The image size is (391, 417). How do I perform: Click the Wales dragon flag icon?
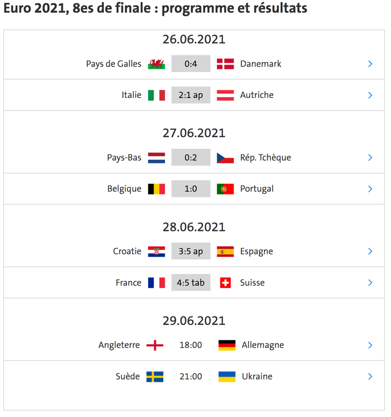156,64
